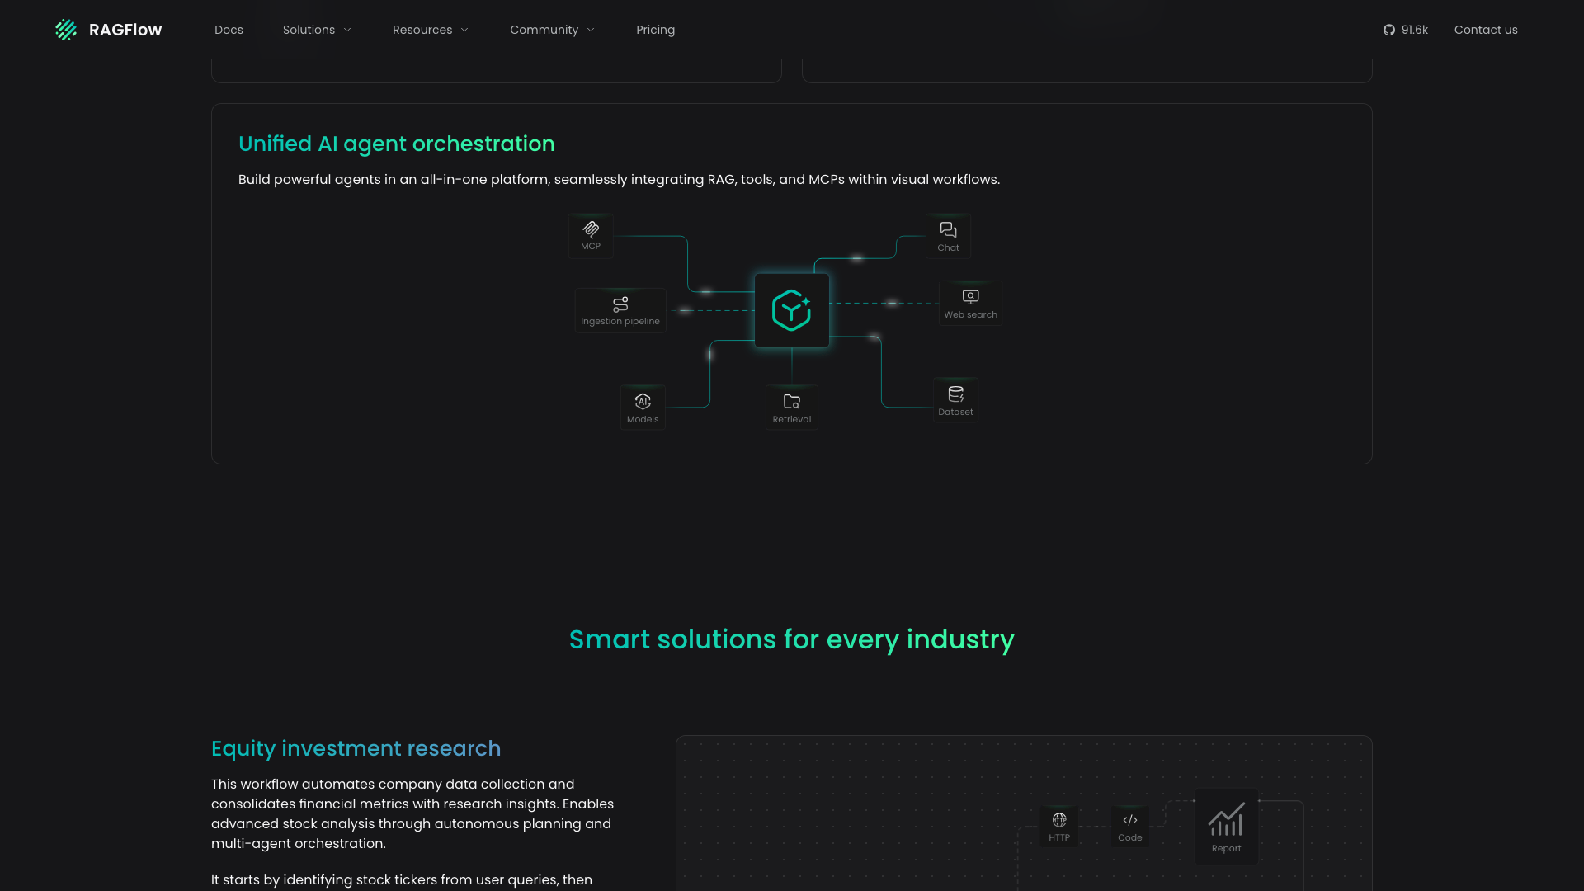The height and width of the screenshot is (891, 1584).
Task: Click the 'Build powerful agents' description text
Action: [619, 180]
